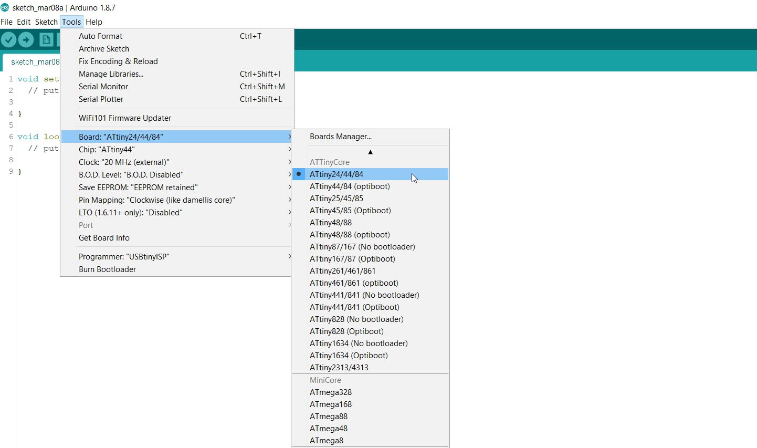Choose ATtiny261/461/861 board
Screen dimensions: 757x448
(370, 270)
